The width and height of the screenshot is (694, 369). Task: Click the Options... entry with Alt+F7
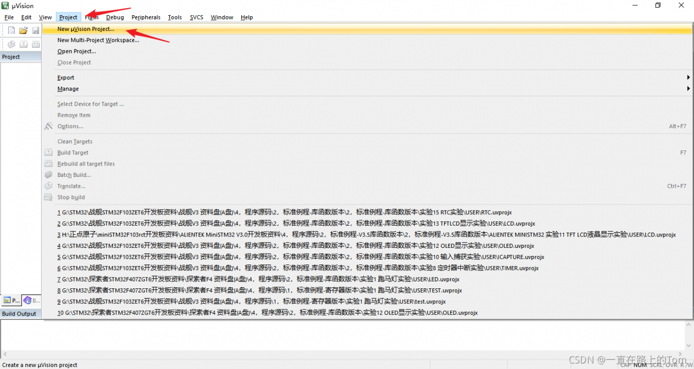(367, 126)
